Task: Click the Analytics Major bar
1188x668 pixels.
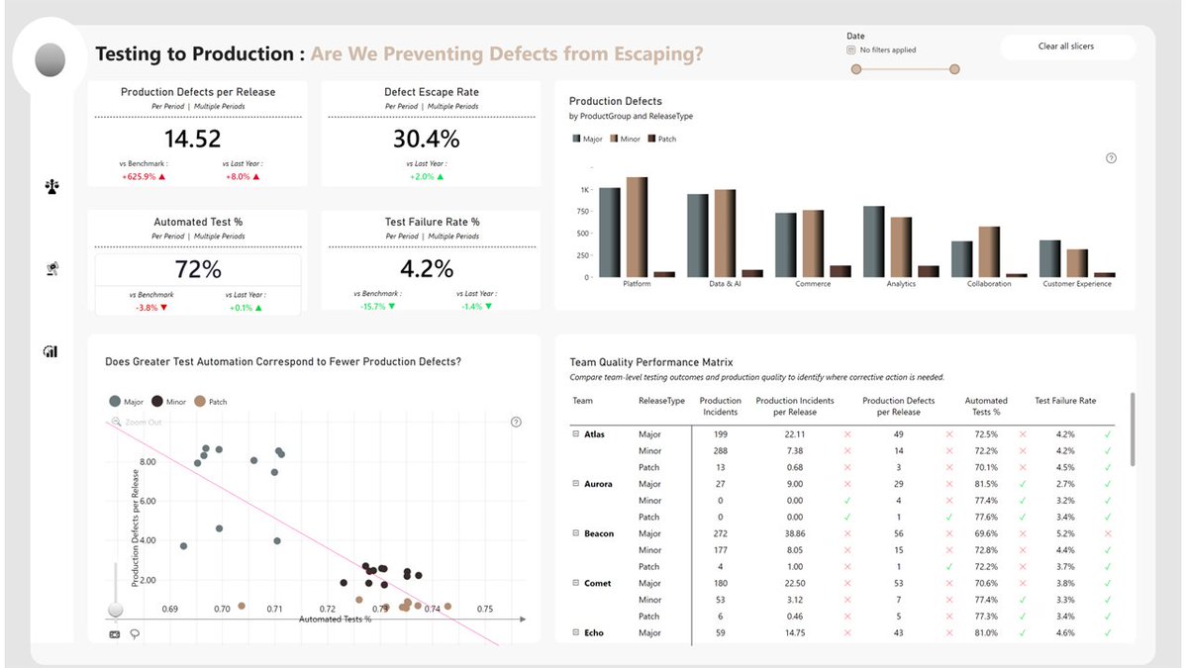Action: [874, 241]
